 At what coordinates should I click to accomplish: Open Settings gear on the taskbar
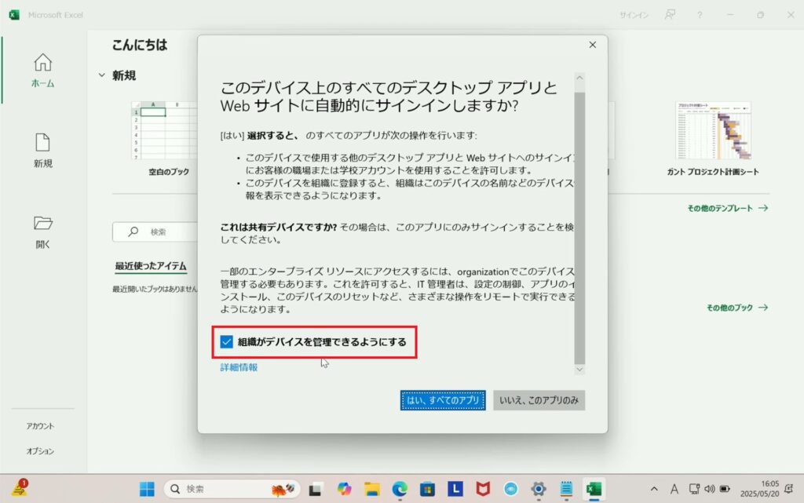click(x=539, y=489)
